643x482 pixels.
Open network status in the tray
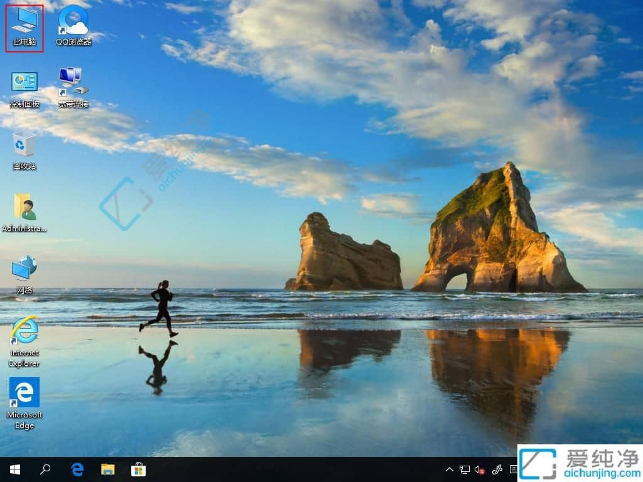click(465, 469)
